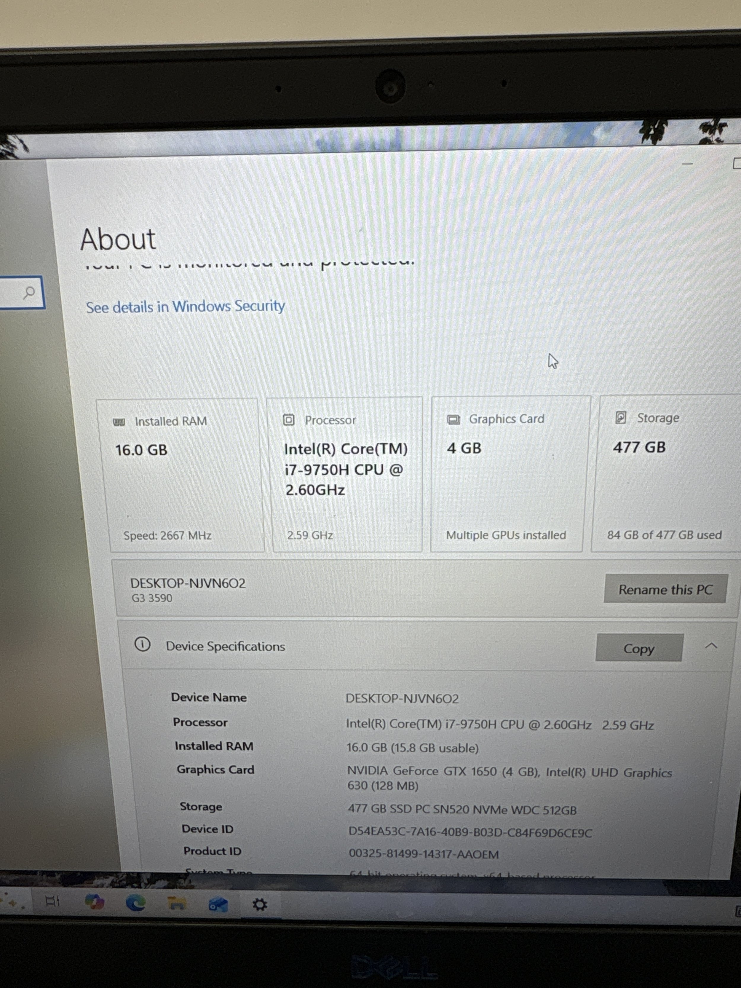Click the Installed RAM chip icon
This screenshot has height=988, width=741.
[x=119, y=422]
